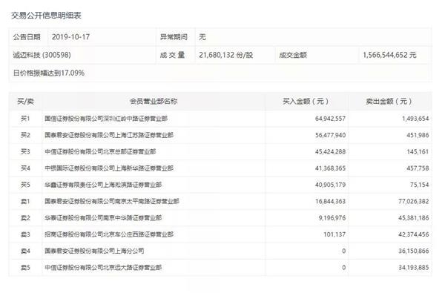The image size is (445, 293).
Task: Select the sell amount 457,758
Action: [x=418, y=168]
